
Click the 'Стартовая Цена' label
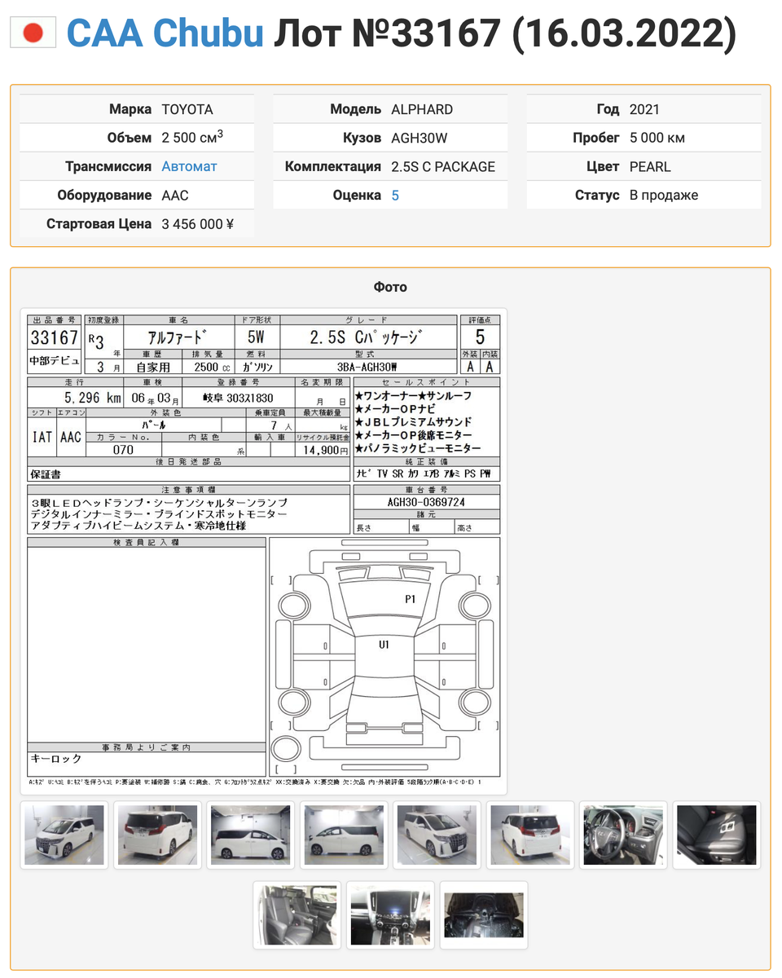99,223
